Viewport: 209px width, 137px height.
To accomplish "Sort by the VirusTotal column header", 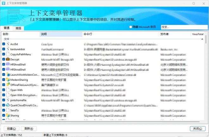I will pos(198,34).
